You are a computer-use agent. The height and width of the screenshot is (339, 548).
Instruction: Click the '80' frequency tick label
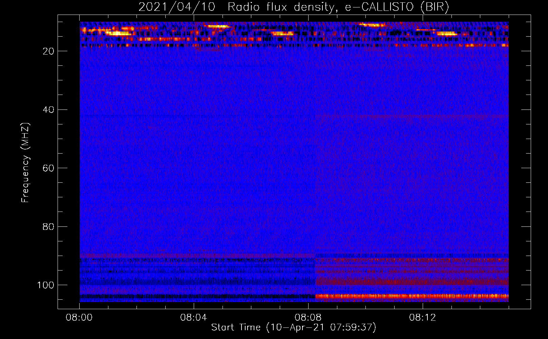point(48,227)
